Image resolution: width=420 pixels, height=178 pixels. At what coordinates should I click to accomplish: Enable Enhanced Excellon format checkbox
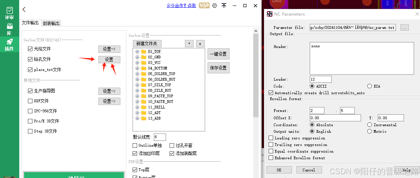(271, 158)
